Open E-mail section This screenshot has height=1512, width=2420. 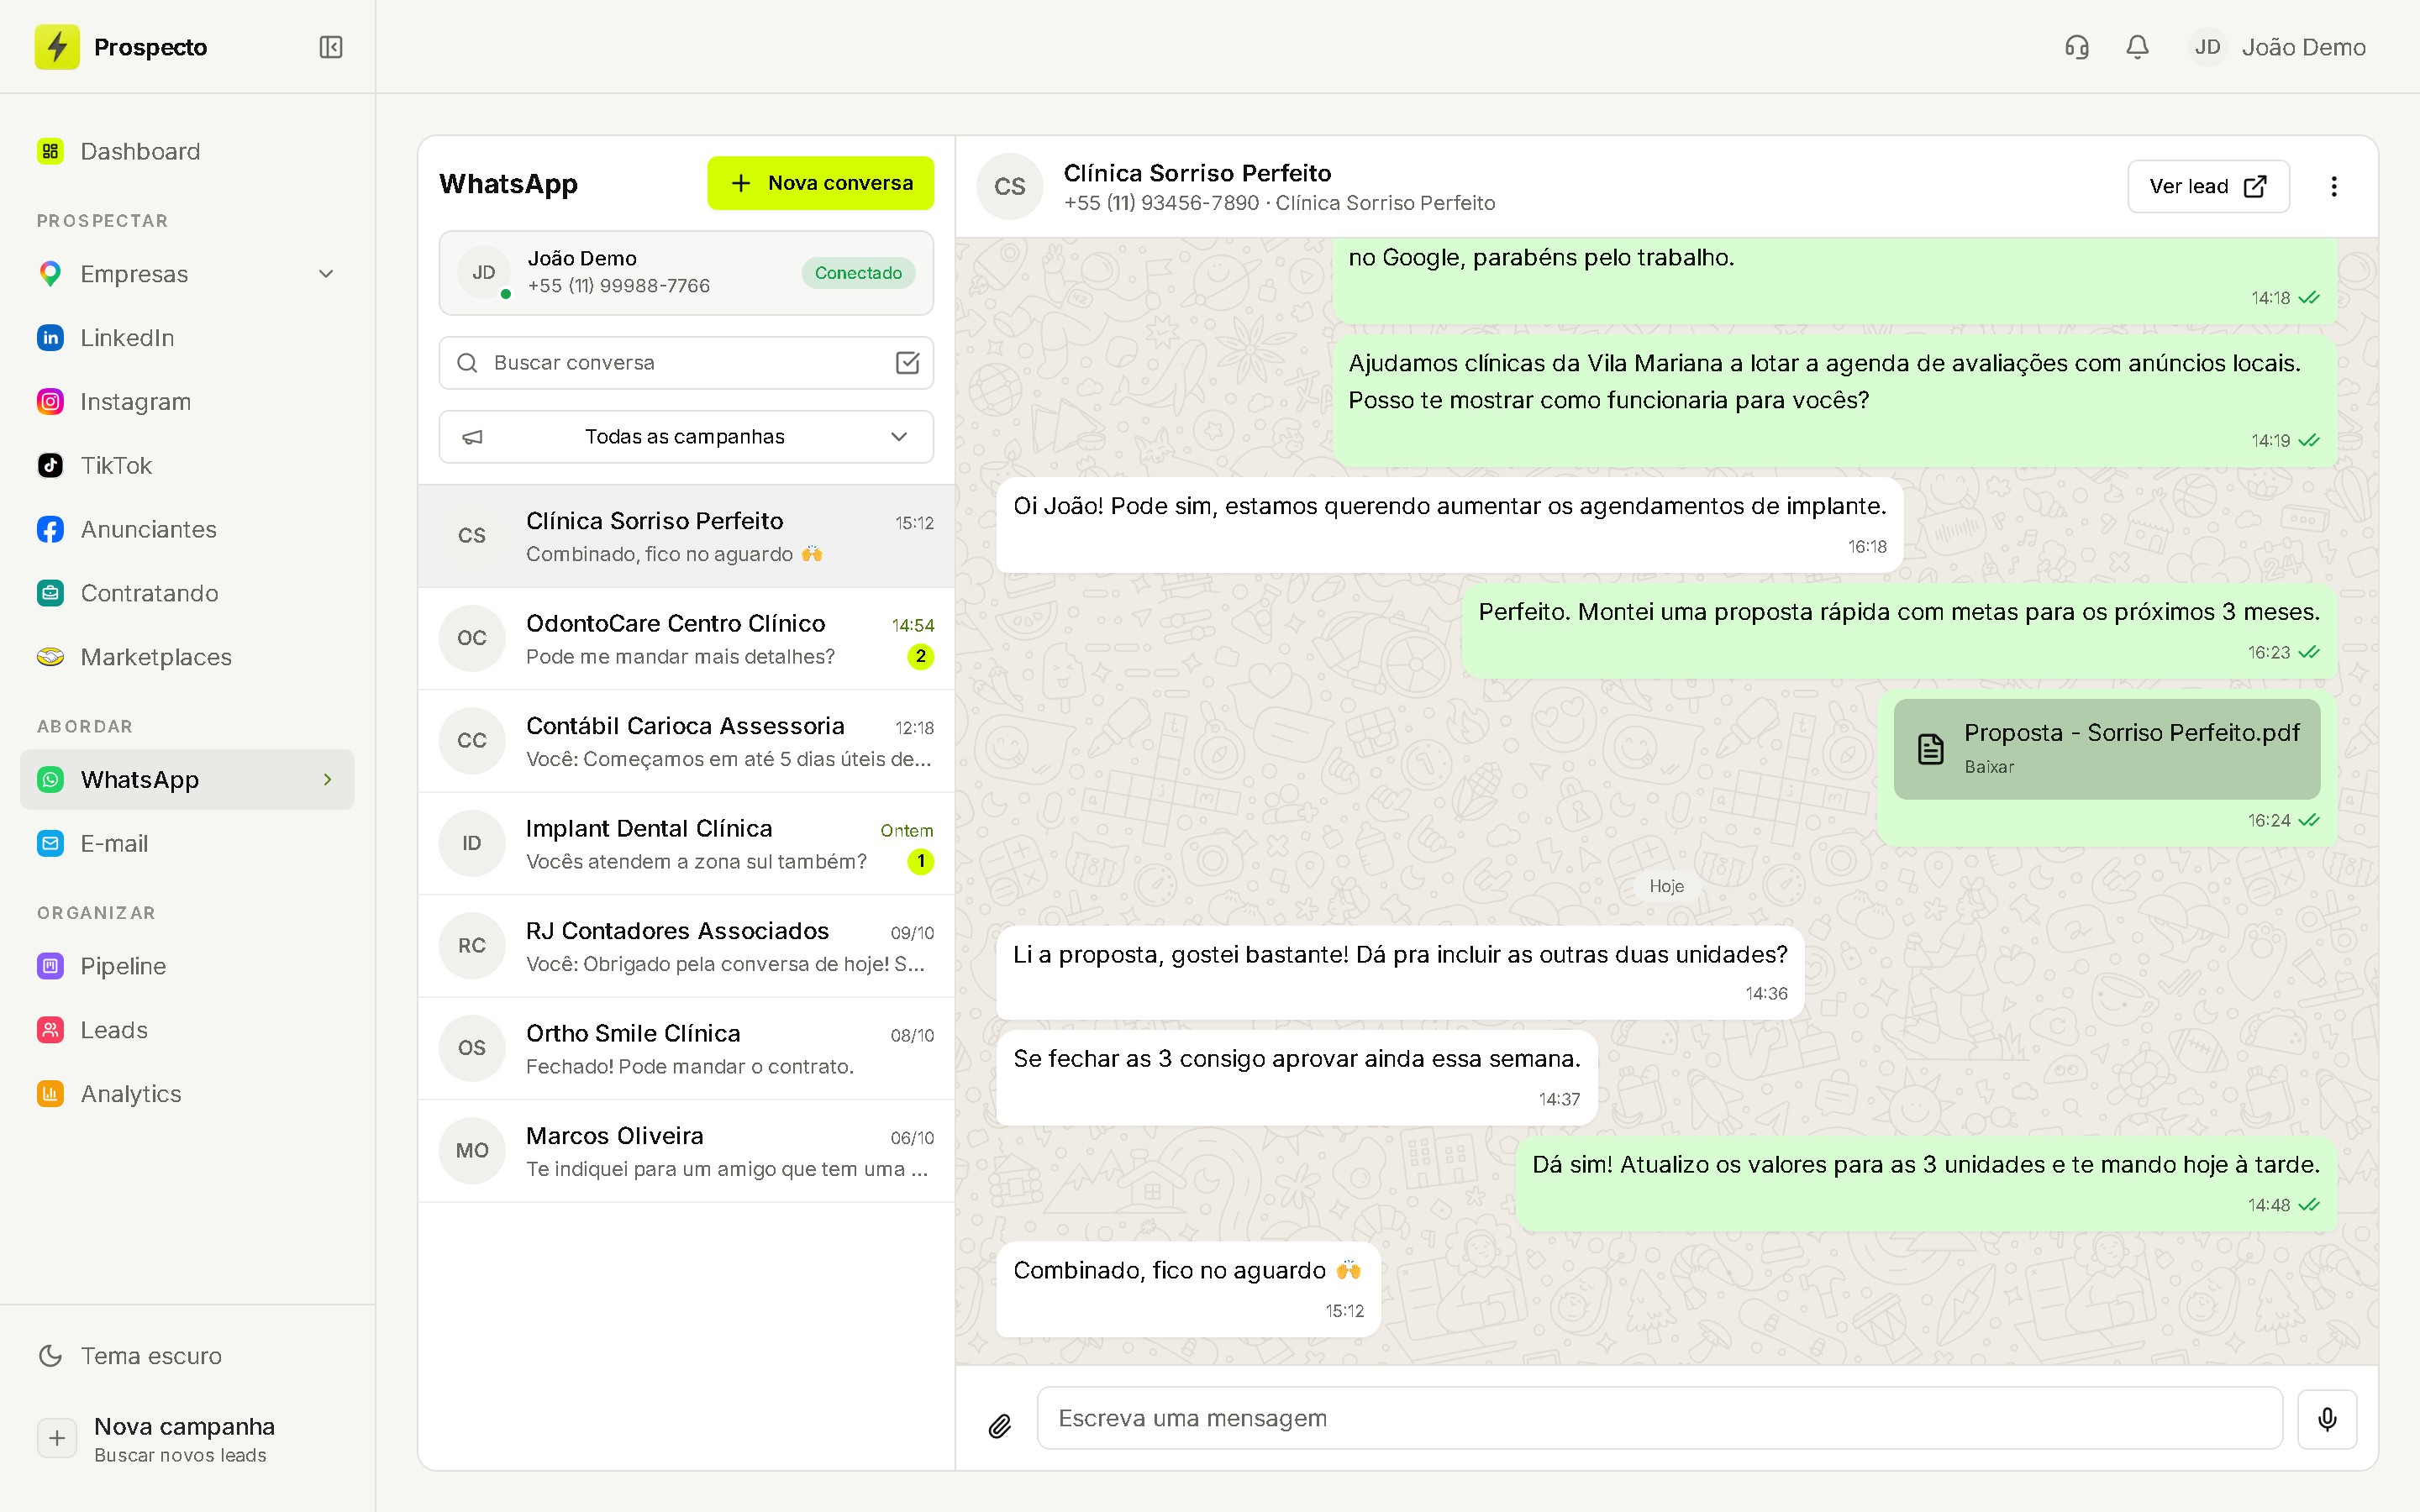coord(187,844)
